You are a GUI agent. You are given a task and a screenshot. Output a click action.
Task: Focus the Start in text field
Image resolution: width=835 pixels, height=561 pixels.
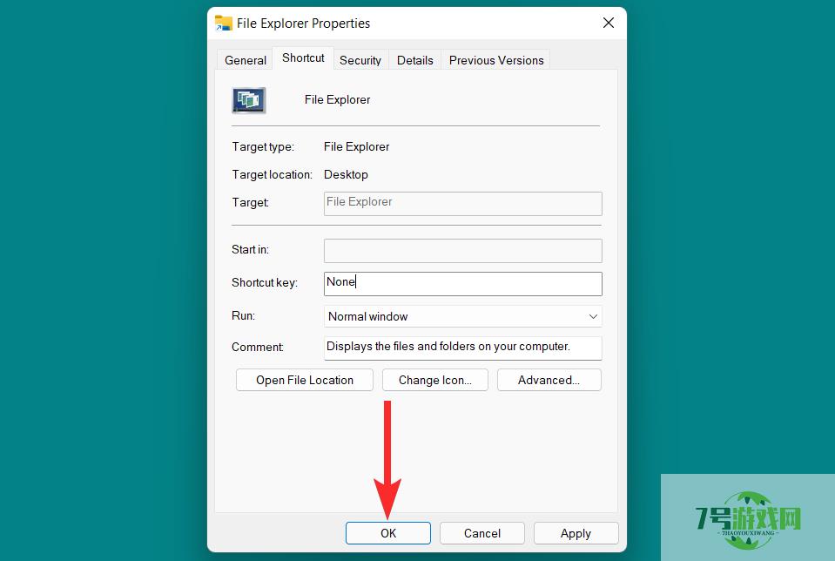(462, 250)
